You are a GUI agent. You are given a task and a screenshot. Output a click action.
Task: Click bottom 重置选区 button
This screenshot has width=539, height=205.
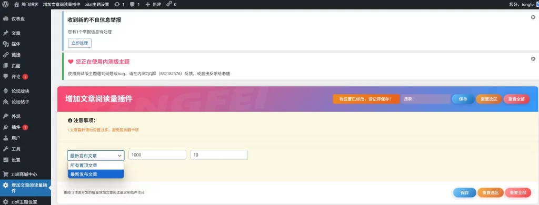(x=490, y=192)
